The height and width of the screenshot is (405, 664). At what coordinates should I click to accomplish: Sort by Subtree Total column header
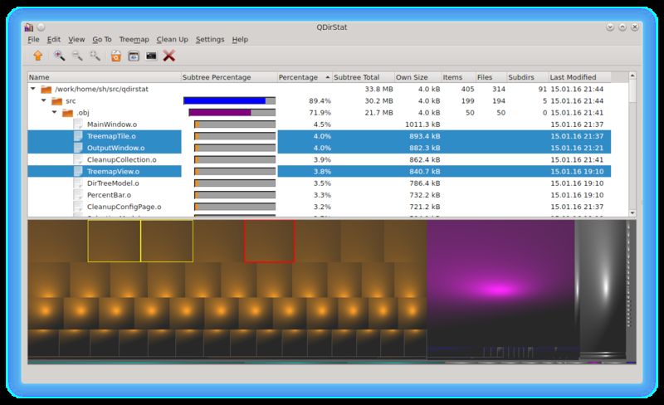(x=363, y=77)
